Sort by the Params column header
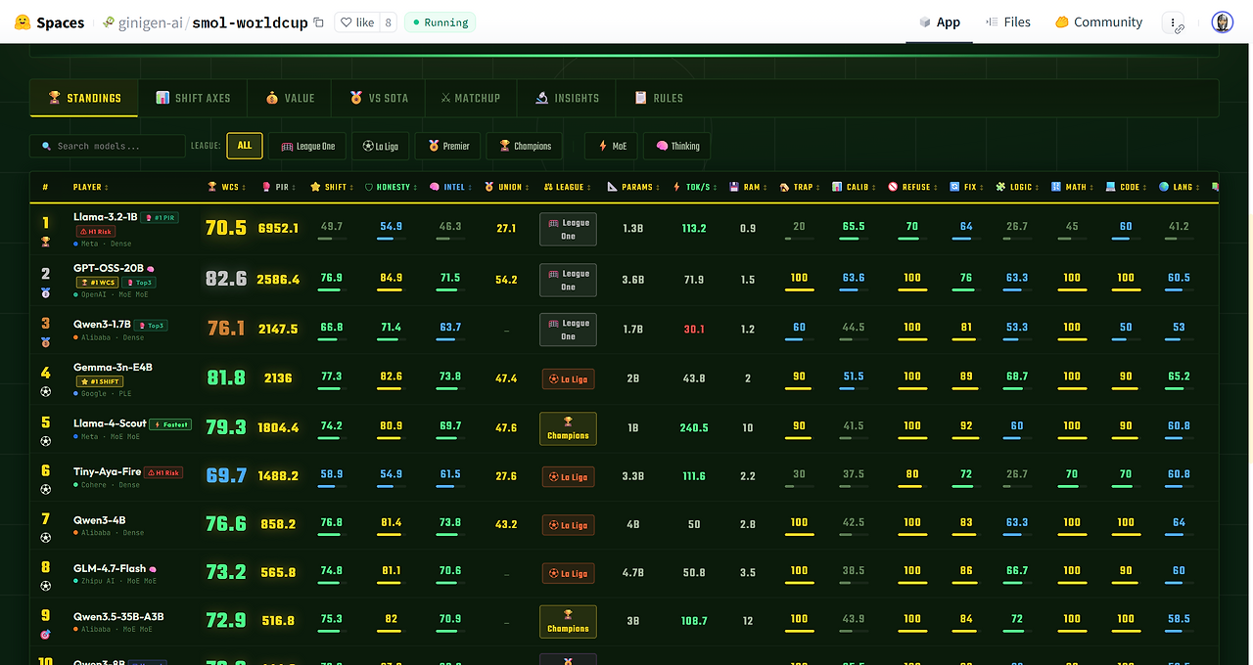Viewport: 1253px width, 665px height. tap(633, 187)
